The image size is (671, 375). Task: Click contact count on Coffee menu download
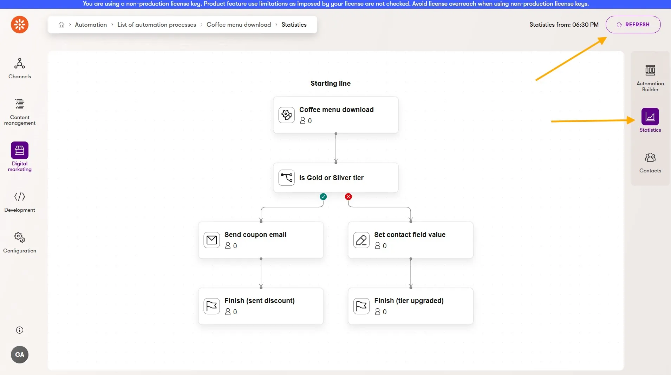(306, 121)
